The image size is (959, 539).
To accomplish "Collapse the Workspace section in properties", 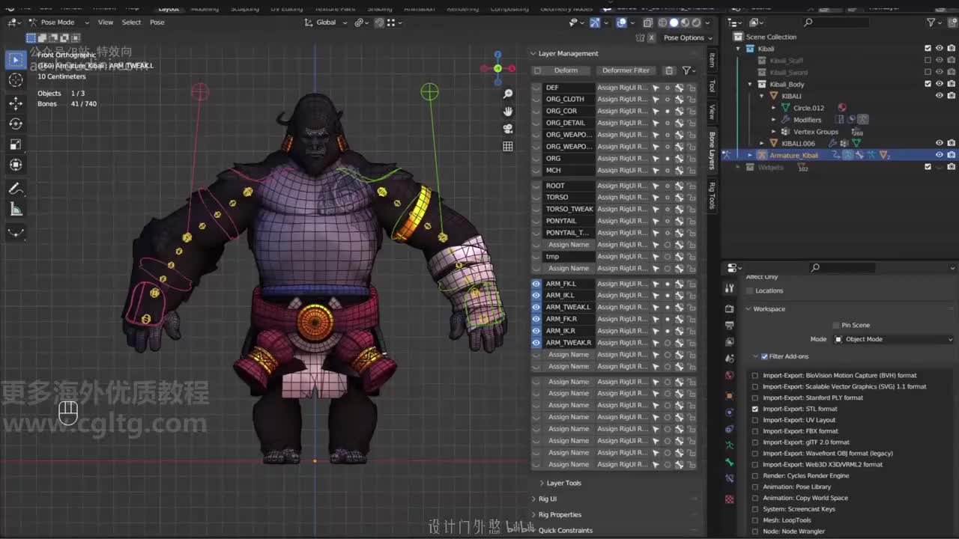I will point(748,308).
